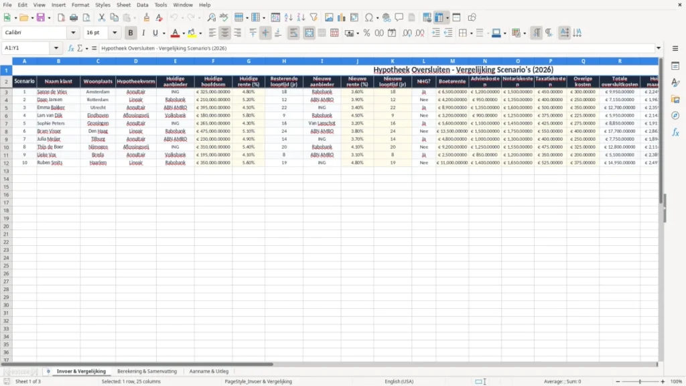Click the zoom slider handle
The height and width of the screenshot is (386, 686).
[x=640, y=381]
